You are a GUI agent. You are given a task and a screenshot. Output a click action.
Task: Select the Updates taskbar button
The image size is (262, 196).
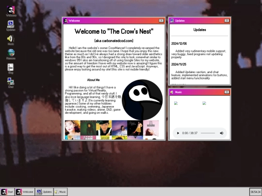coord(44,192)
